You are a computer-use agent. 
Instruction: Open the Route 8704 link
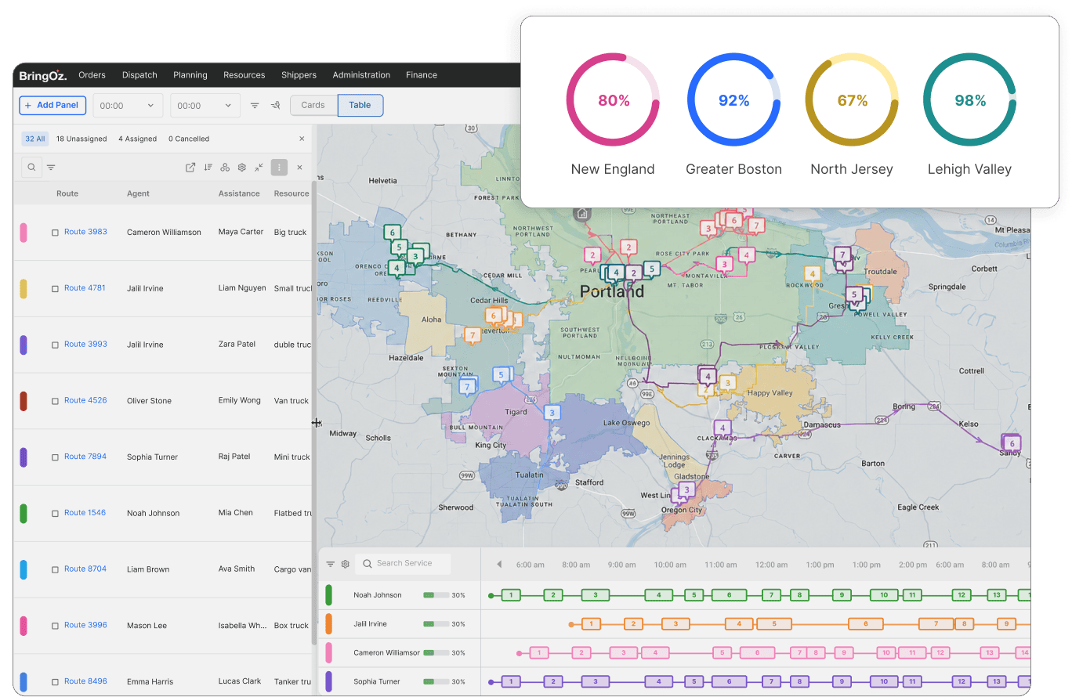85,569
